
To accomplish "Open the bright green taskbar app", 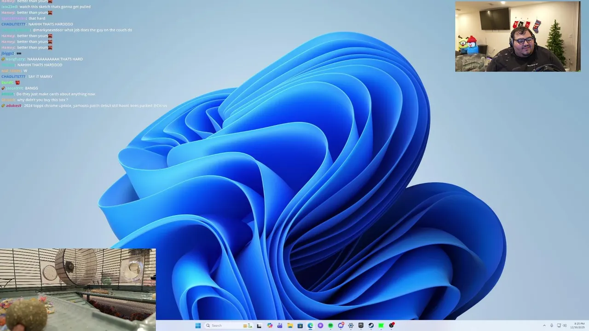I will 381,325.
